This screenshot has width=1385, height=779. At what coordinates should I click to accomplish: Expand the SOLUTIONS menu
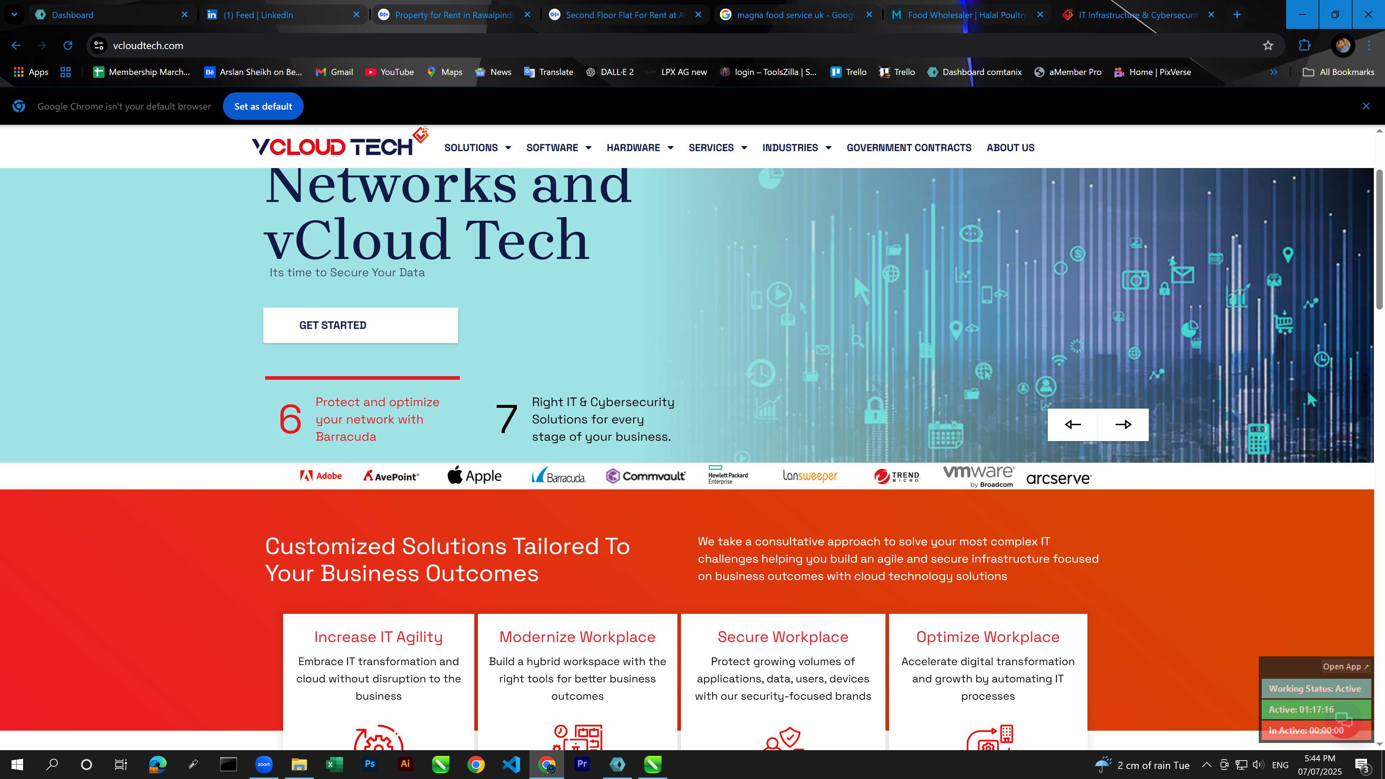pyautogui.click(x=478, y=148)
